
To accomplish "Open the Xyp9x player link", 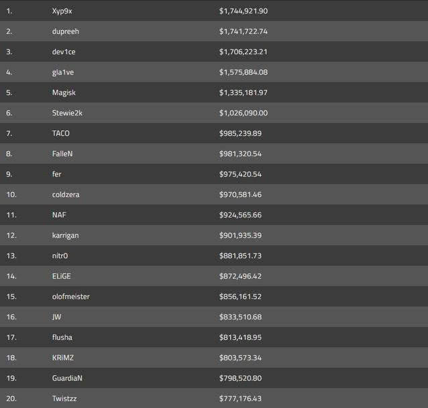I will coord(62,11).
